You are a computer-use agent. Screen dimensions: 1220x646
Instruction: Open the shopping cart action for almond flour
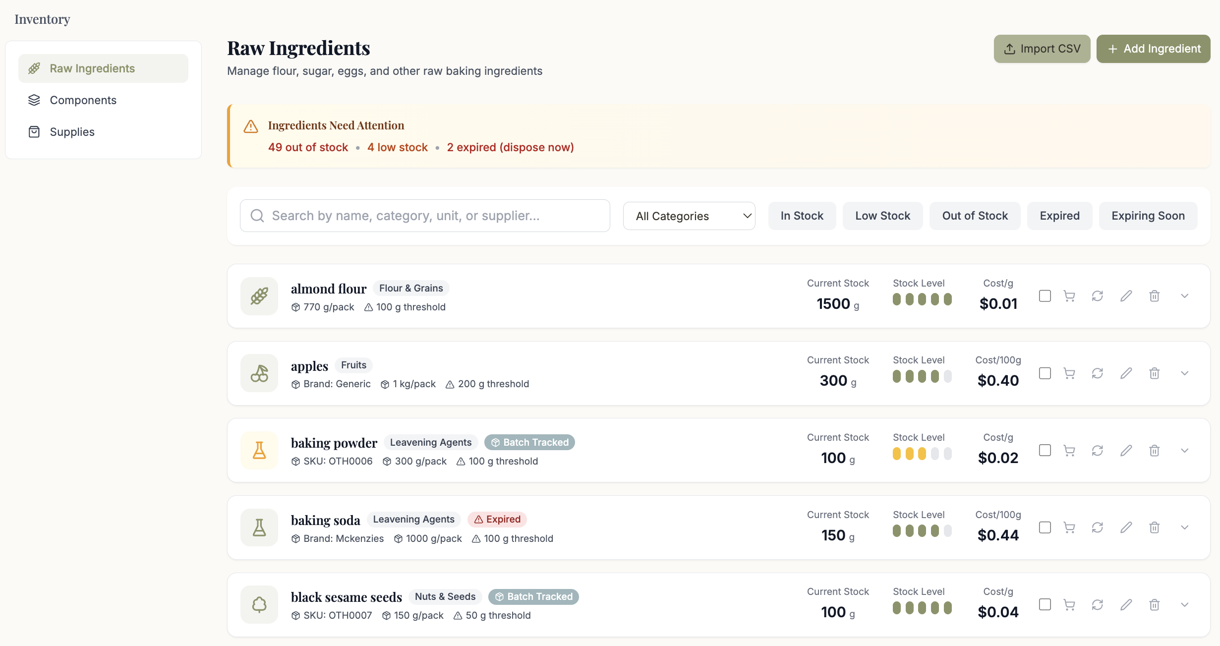[1069, 295]
